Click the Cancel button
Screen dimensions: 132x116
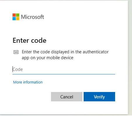coord(67,97)
